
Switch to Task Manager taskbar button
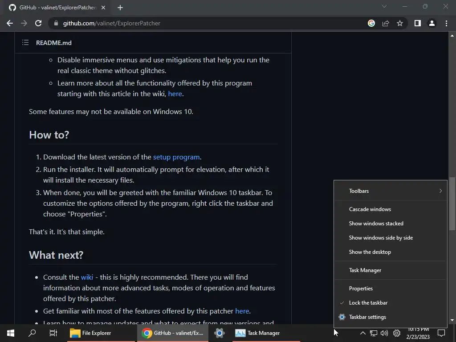click(266, 333)
